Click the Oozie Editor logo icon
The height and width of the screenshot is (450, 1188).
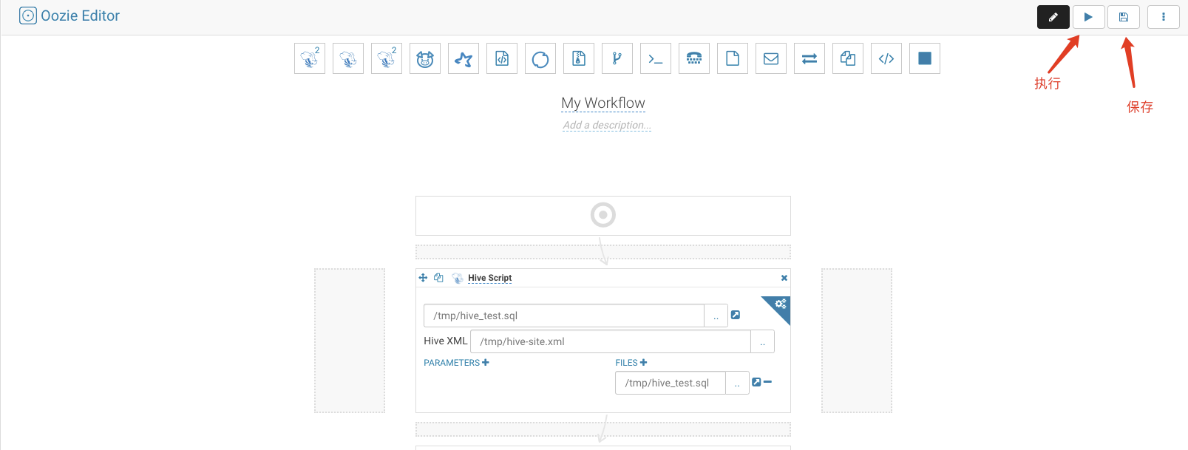coord(28,16)
